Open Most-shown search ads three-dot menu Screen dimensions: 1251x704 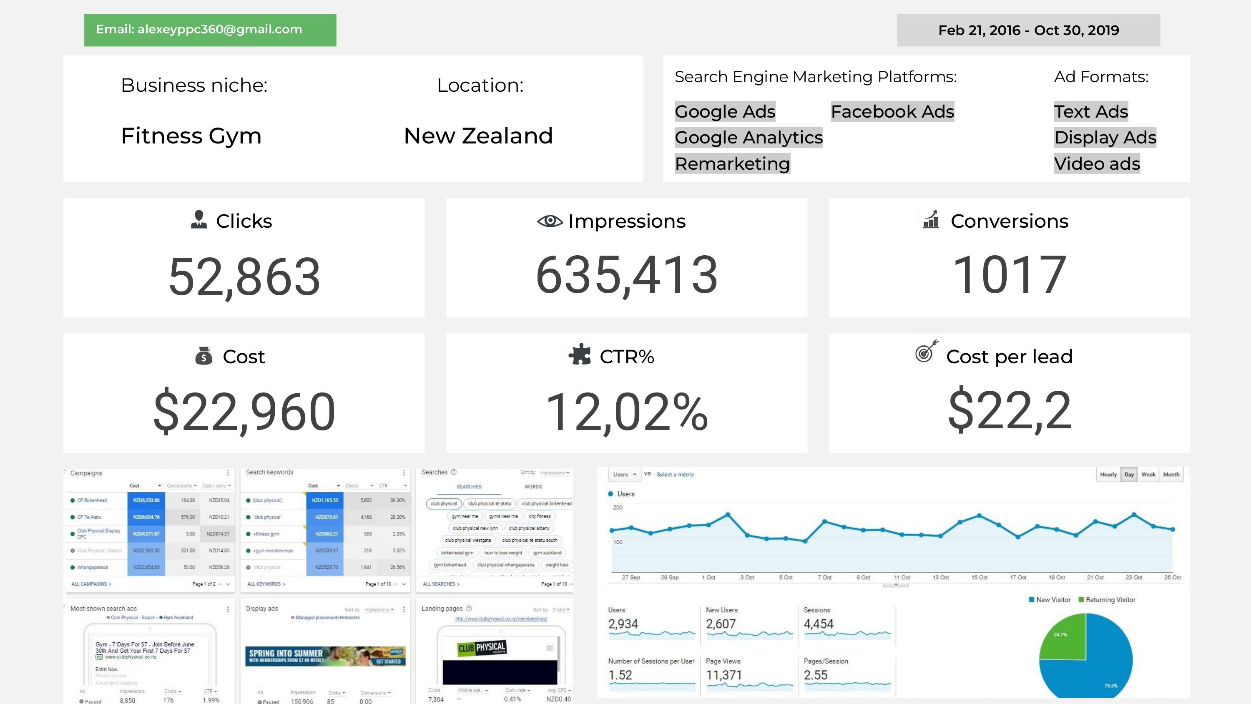click(228, 609)
